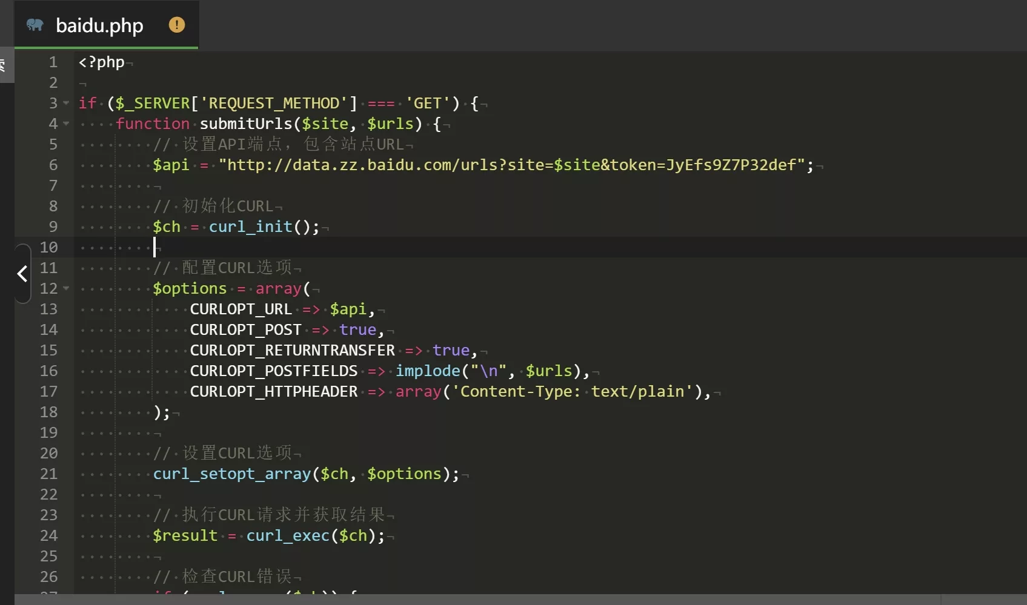
Task: Click line number 21 in the gutter
Action: click(x=48, y=474)
